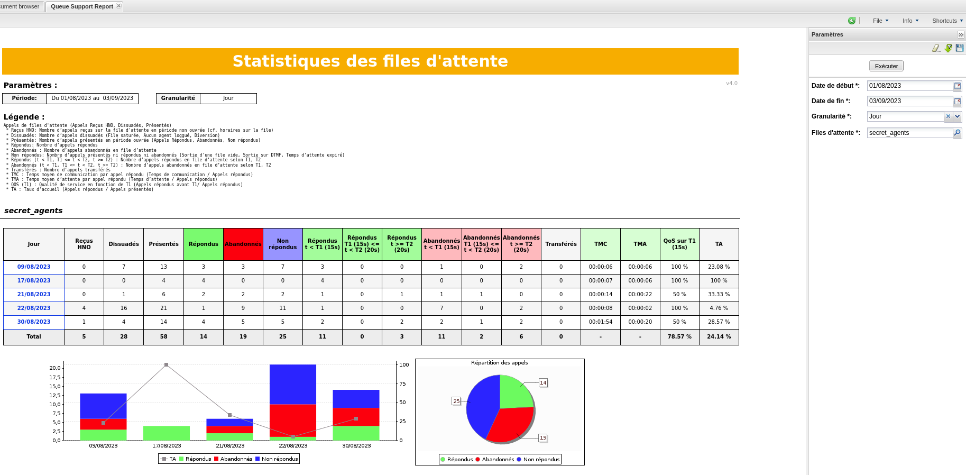This screenshot has height=475, width=966.
Task: Click the green Répondus swatch in bar chart legend
Action: 181,459
